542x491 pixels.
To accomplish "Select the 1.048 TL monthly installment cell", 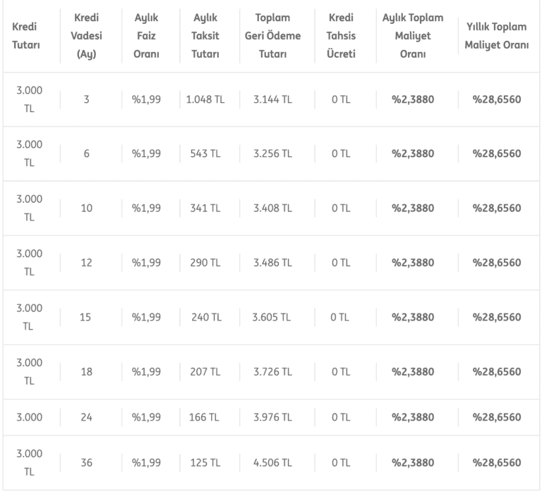I will click(205, 99).
